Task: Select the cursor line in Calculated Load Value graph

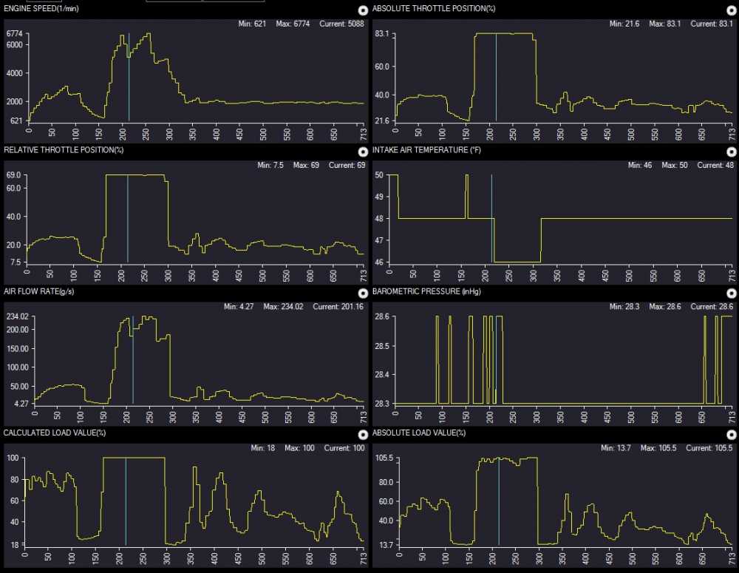Action: pos(126,501)
